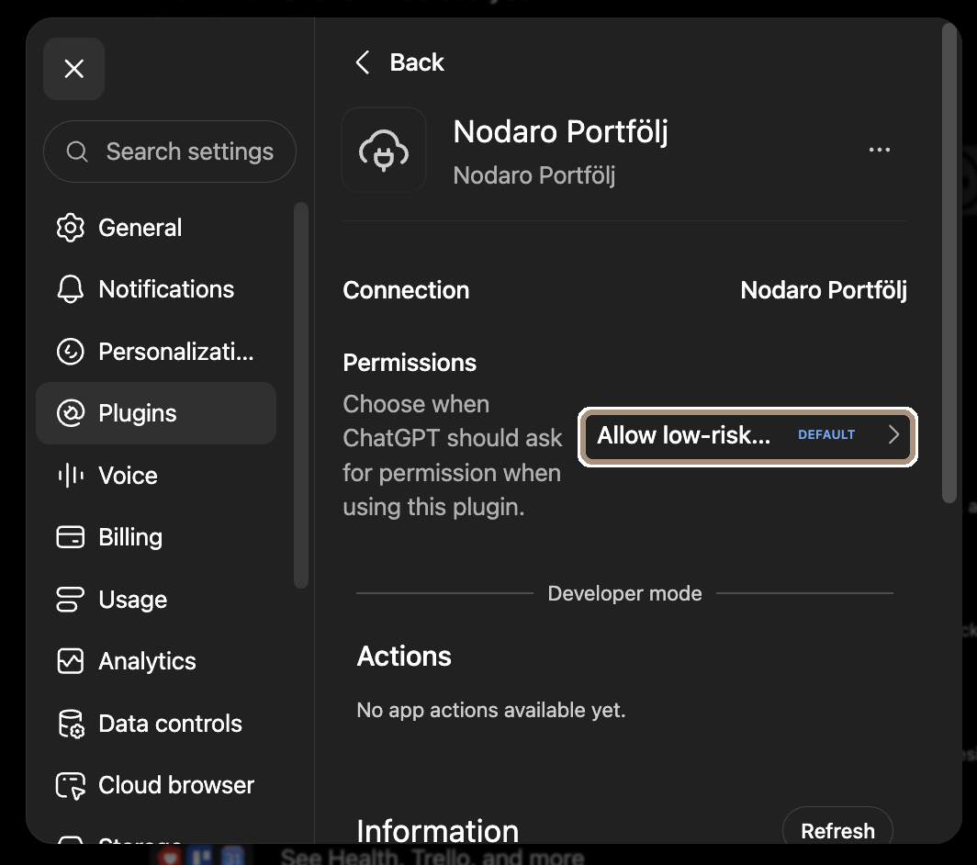Click the DEFAULT badge label
This screenshot has height=865, width=977.
pyautogui.click(x=826, y=435)
